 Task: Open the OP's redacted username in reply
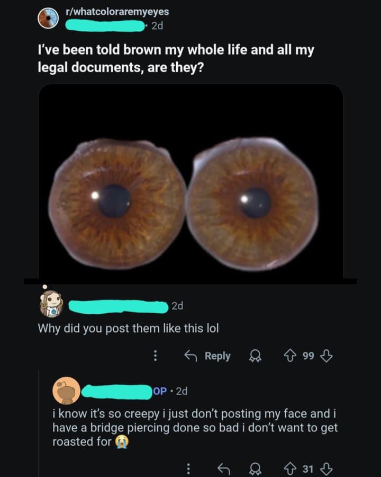[x=116, y=391]
